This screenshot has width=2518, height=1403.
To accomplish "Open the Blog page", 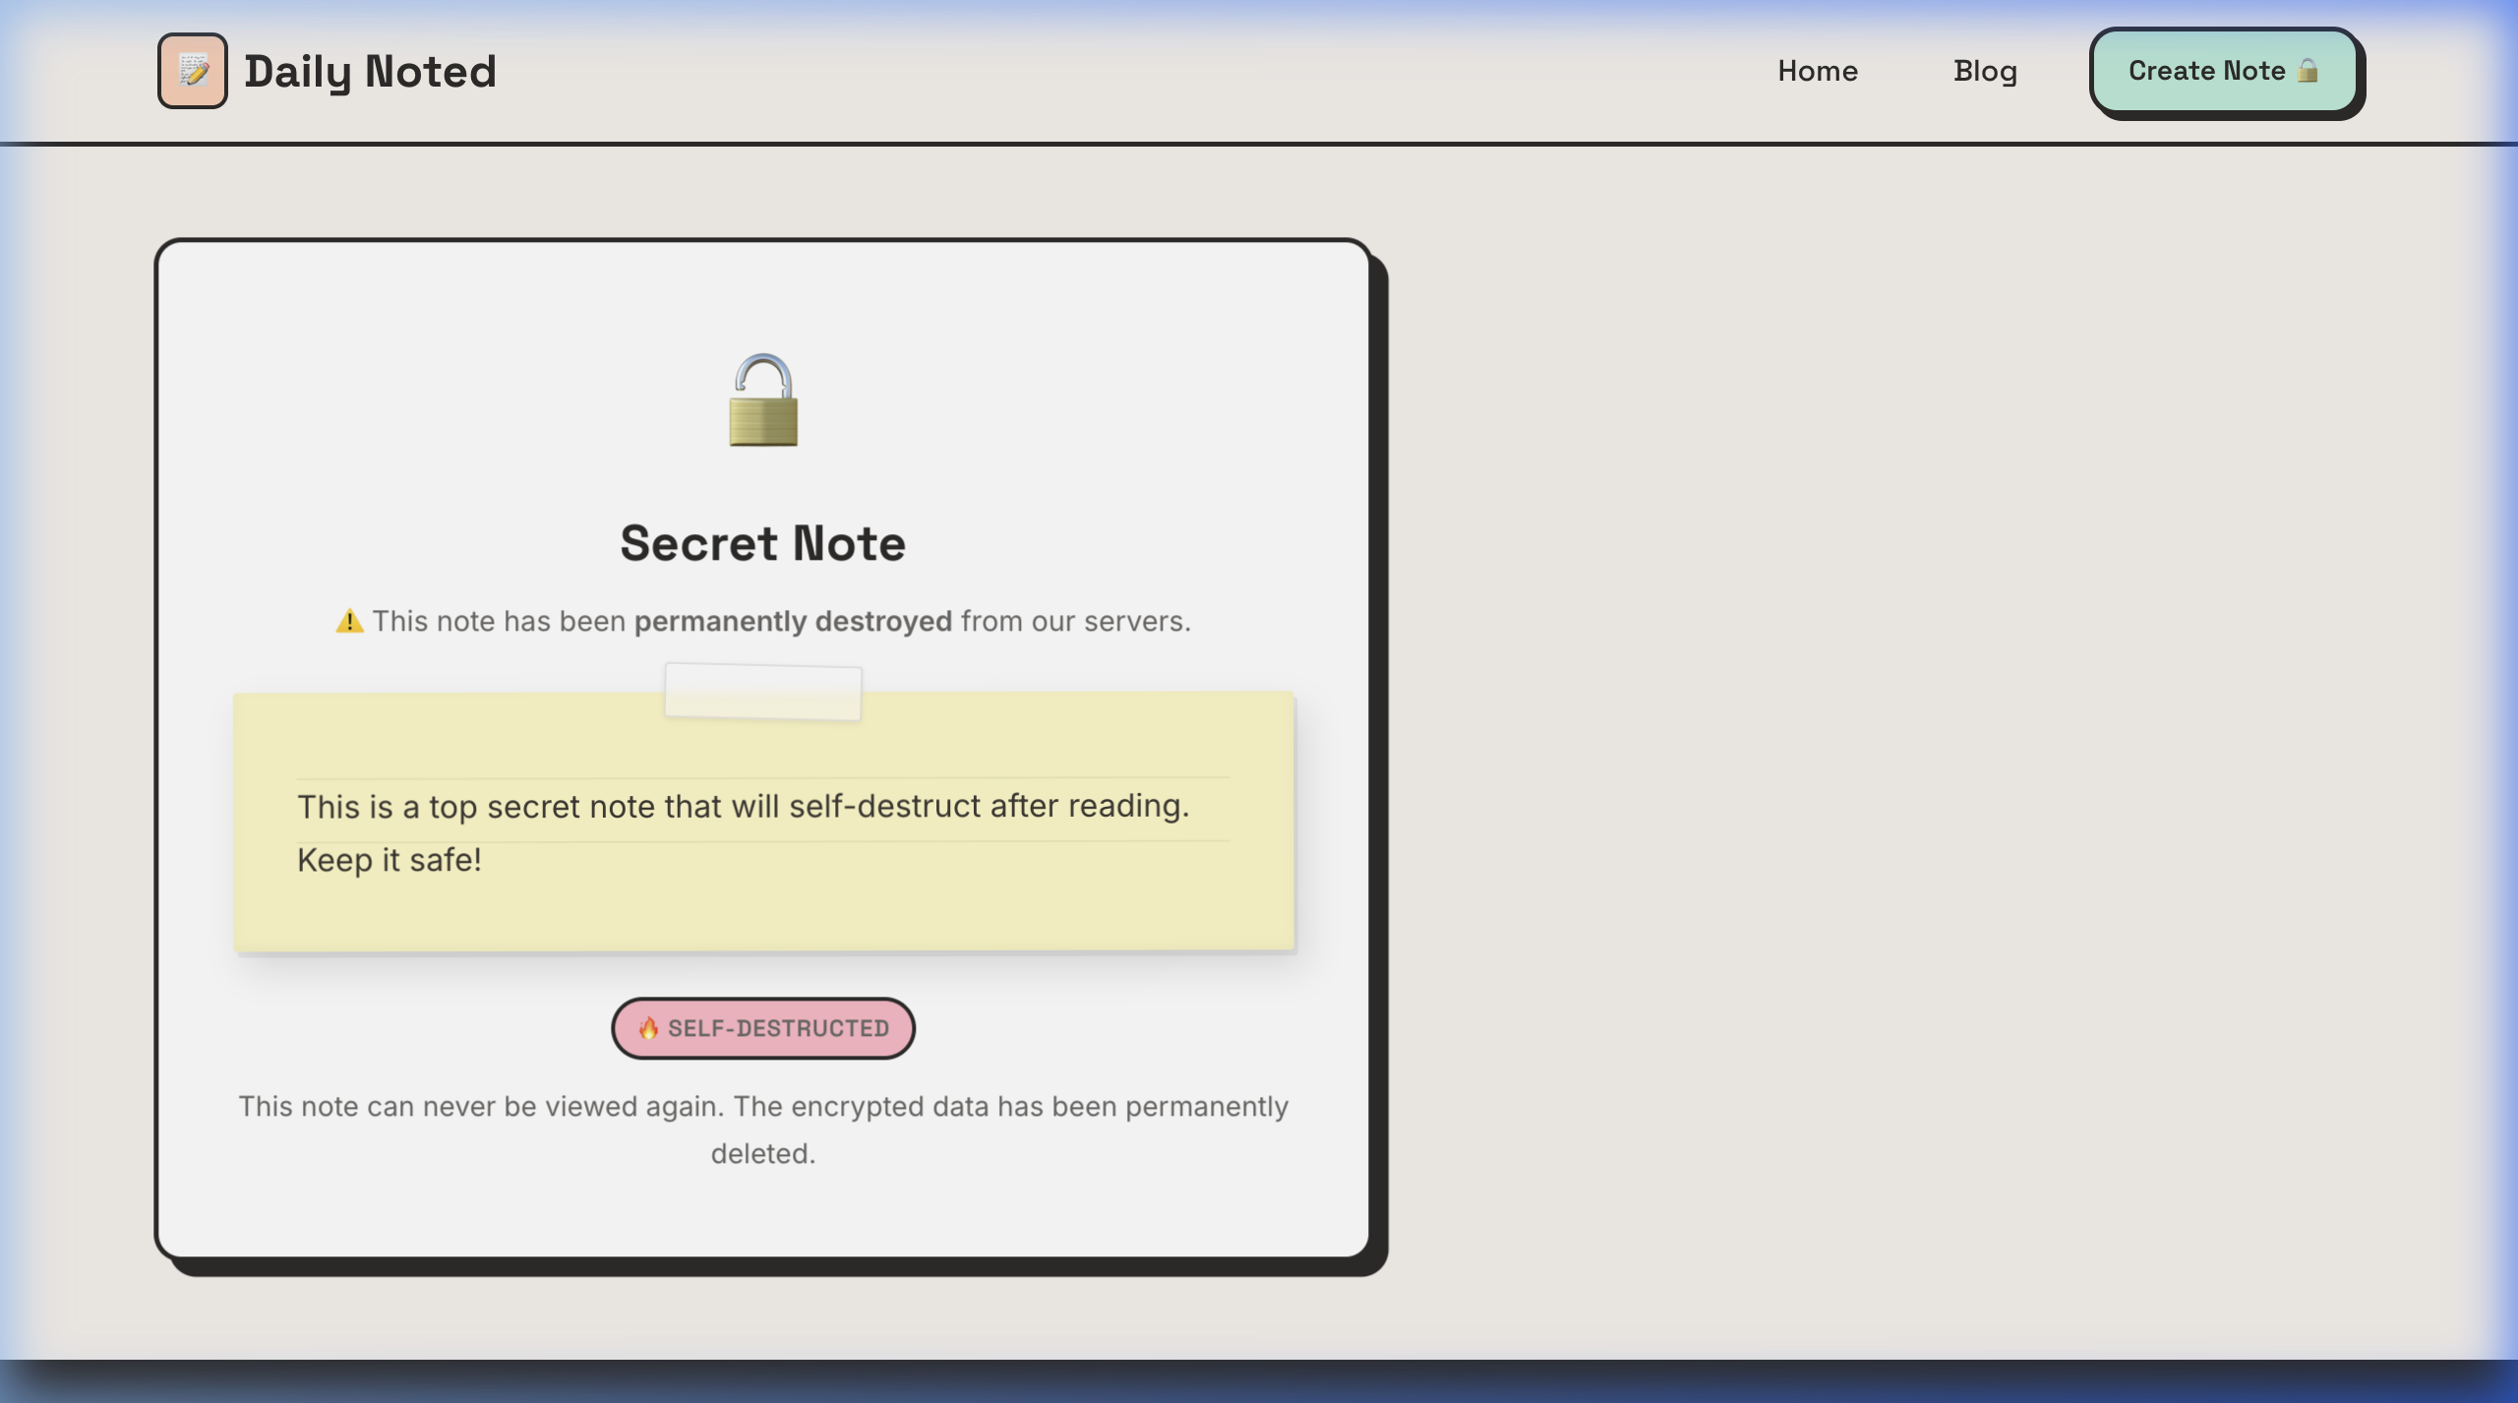I will click(x=1984, y=70).
